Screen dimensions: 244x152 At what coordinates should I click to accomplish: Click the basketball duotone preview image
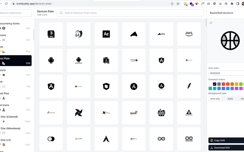230,41
